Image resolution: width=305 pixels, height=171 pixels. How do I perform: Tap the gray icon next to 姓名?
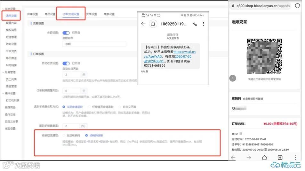(x=241, y=134)
